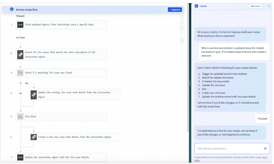The width and height of the screenshot is (274, 164).
Task: Click the panel divider drag handle
Action: coord(190,83)
